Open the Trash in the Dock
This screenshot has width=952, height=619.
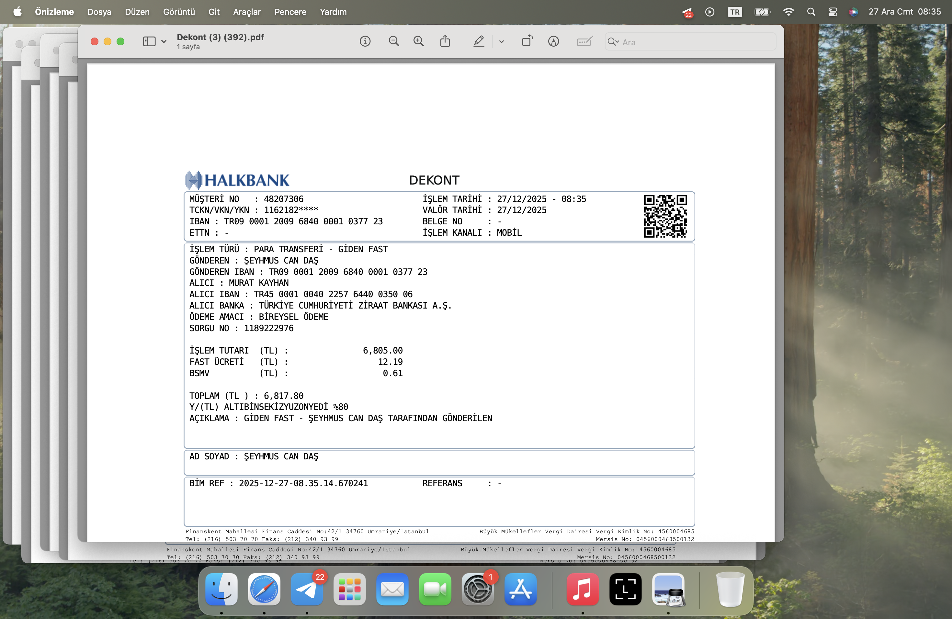point(730,589)
